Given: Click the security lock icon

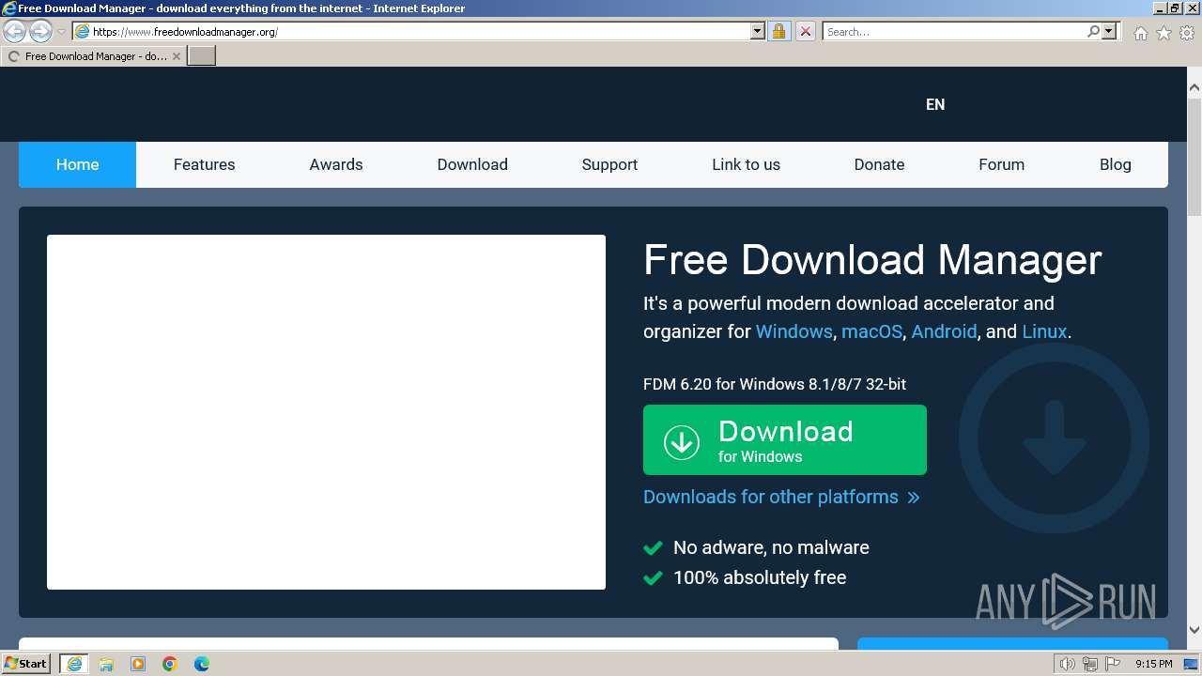Looking at the screenshot, I should point(778,31).
